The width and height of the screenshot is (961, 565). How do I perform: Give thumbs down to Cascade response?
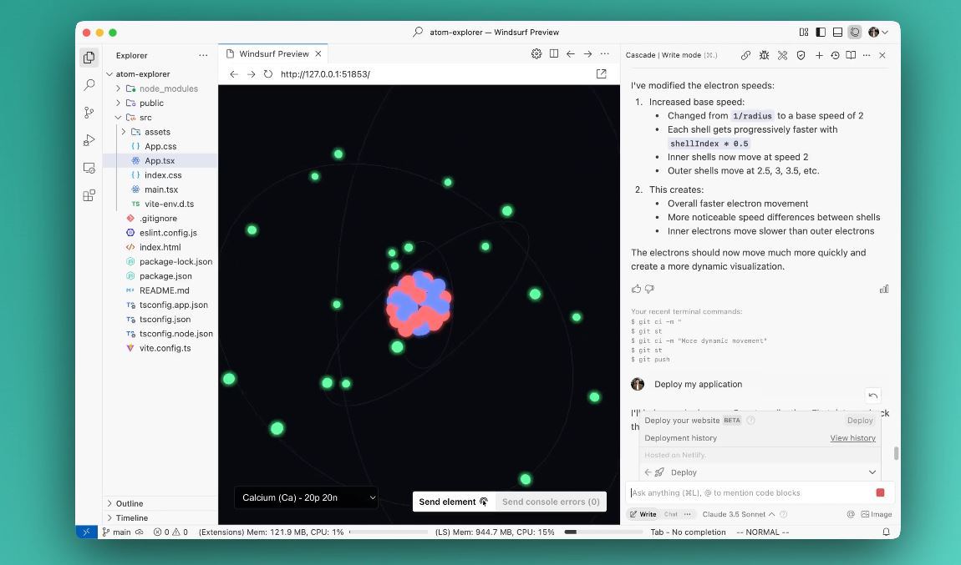pyautogui.click(x=649, y=289)
